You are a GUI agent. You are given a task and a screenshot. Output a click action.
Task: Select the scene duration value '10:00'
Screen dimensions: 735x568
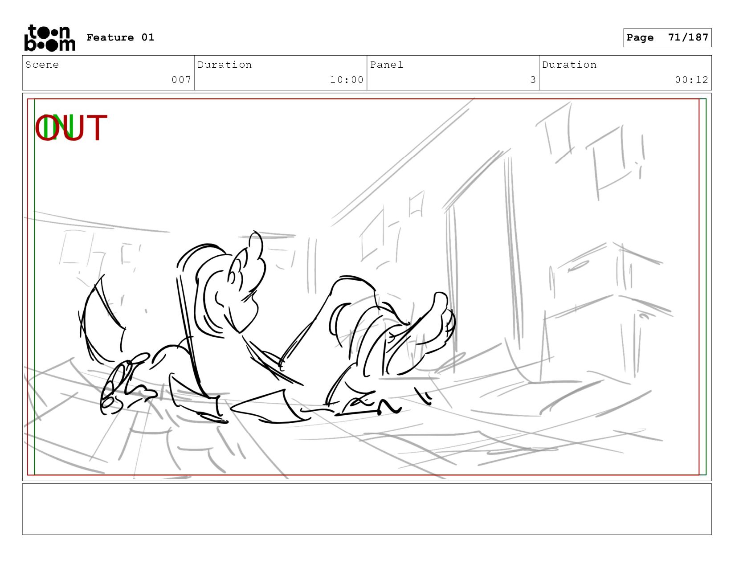pos(347,80)
